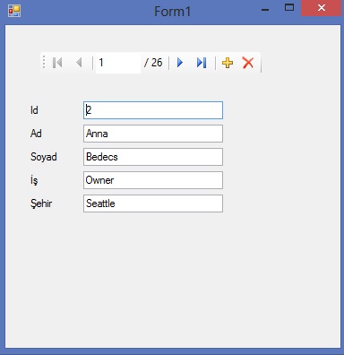
Task: Click the Id text field
Action: [x=153, y=110]
